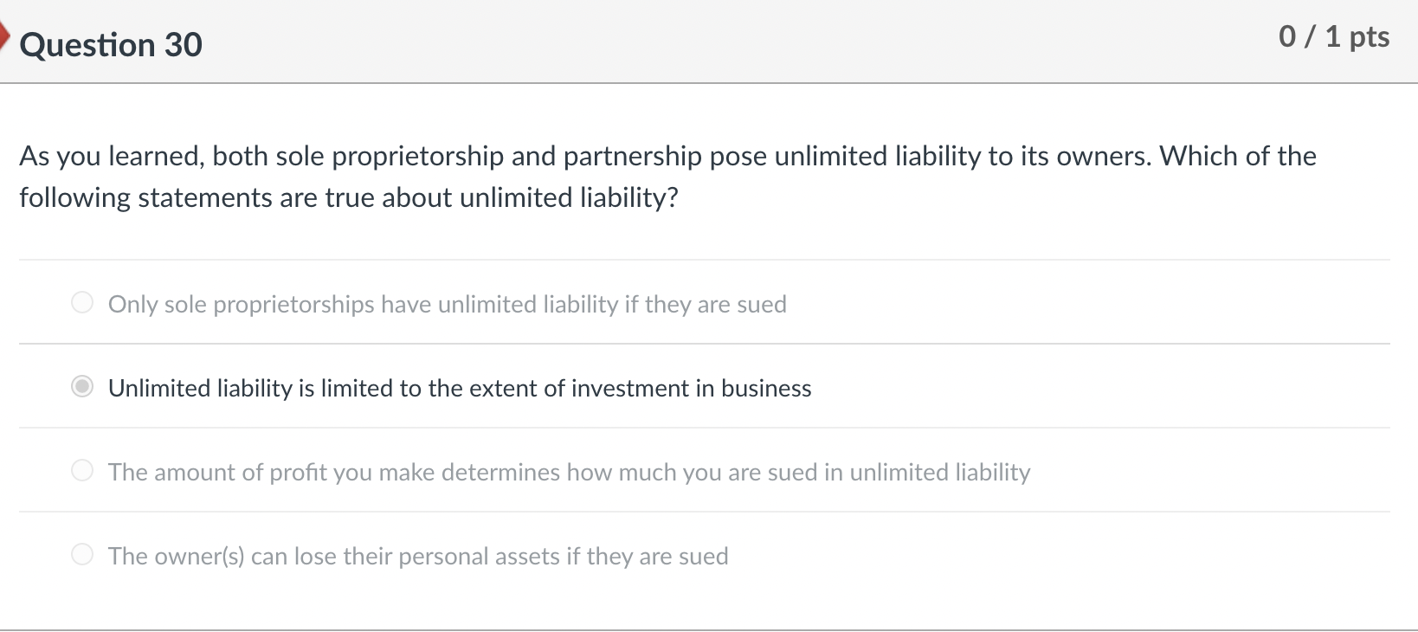
Task: Select the 'owner(s) can lose personal assets' radio button
Action: coord(82,554)
